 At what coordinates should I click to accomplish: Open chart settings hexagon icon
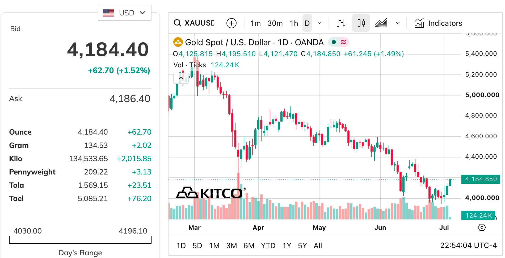point(482,227)
